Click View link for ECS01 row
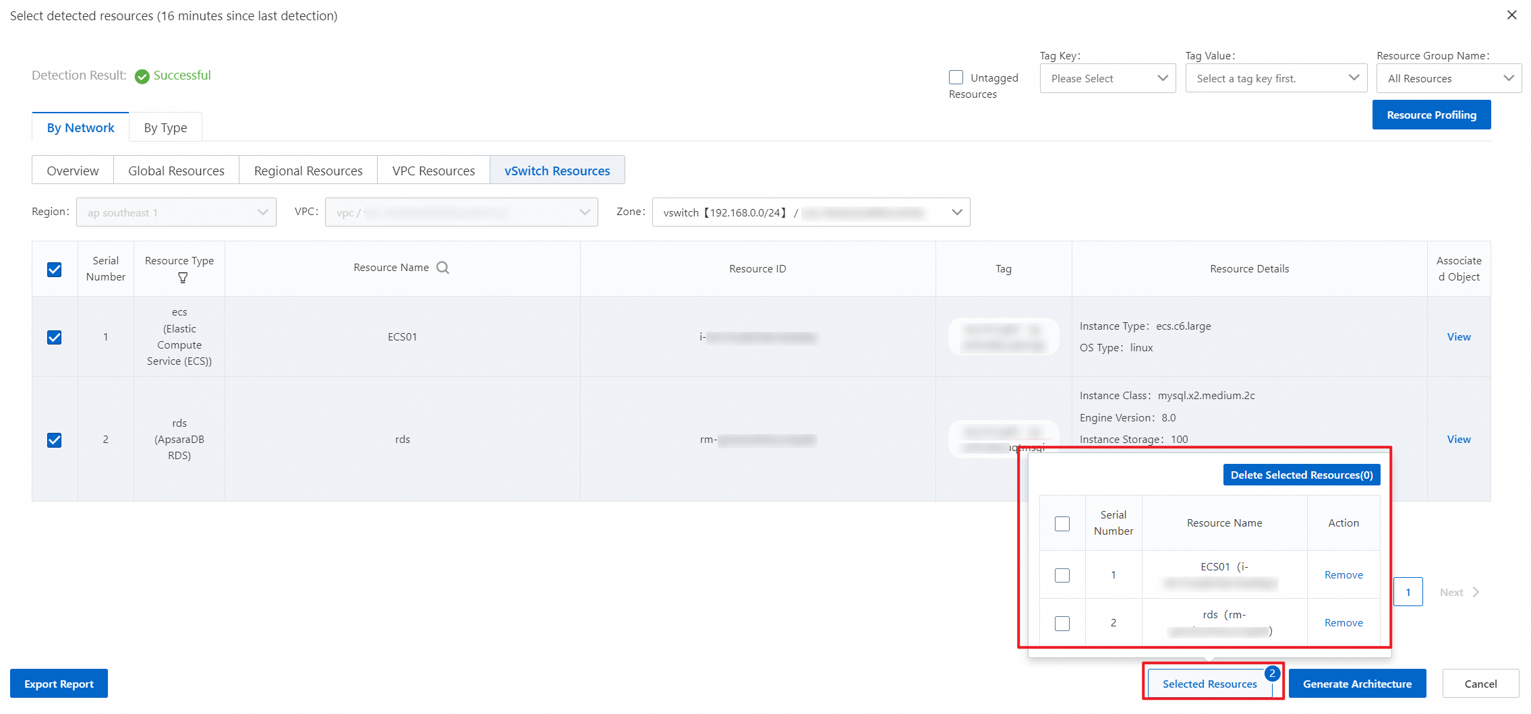1531x714 pixels. pos(1458,336)
